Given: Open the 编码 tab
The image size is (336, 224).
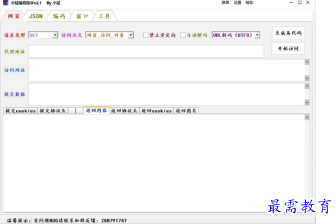Looking at the screenshot, I should (59, 16).
